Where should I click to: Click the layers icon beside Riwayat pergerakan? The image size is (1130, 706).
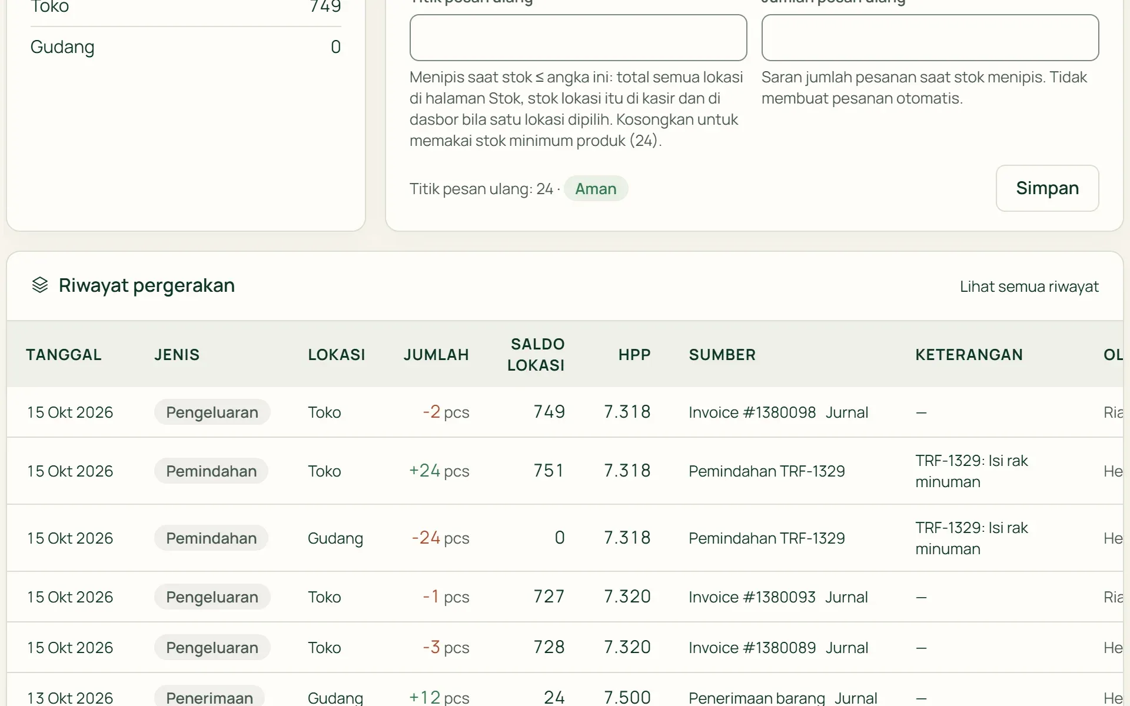point(40,285)
